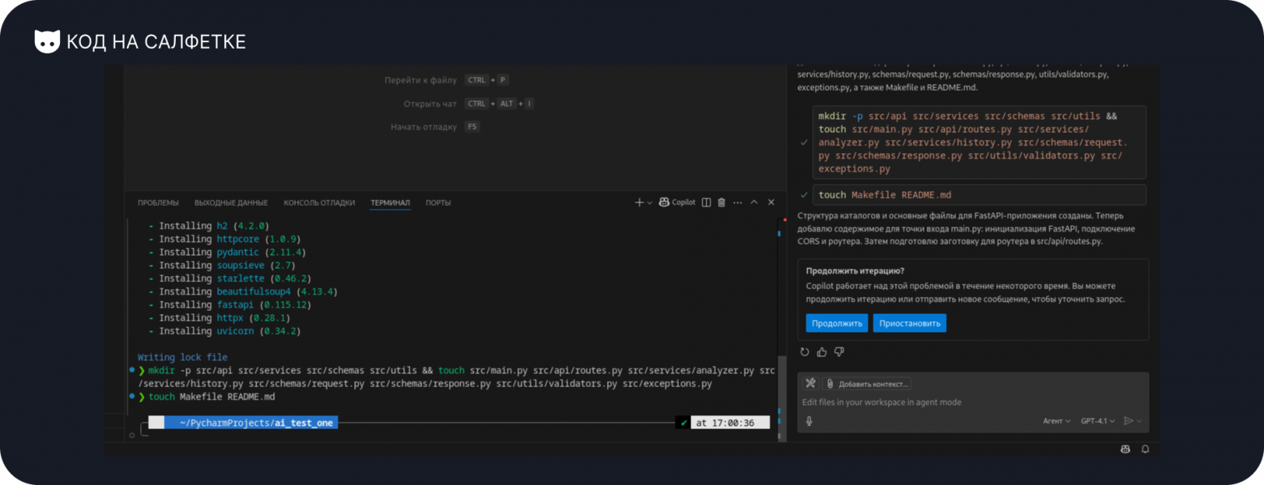Open the chat tools configuration icon

tap(809, 384)
